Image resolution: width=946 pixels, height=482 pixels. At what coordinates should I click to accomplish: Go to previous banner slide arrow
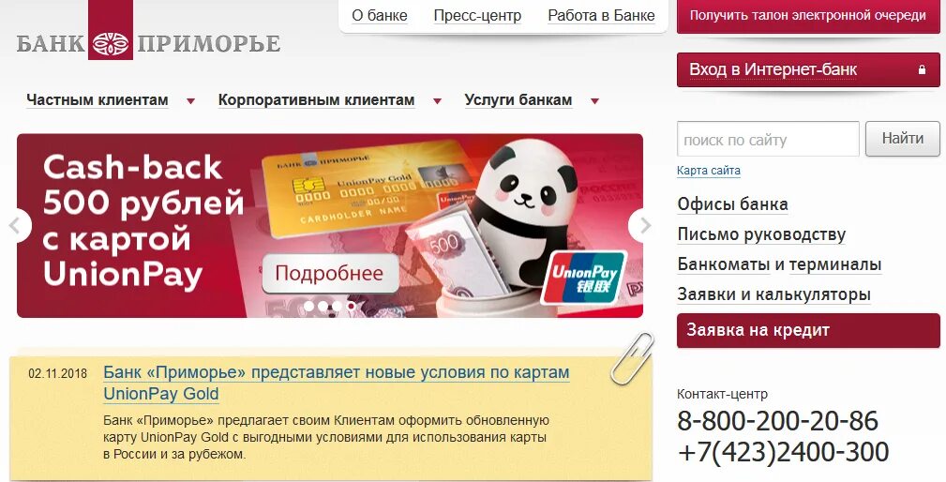(x=16, y=226)
